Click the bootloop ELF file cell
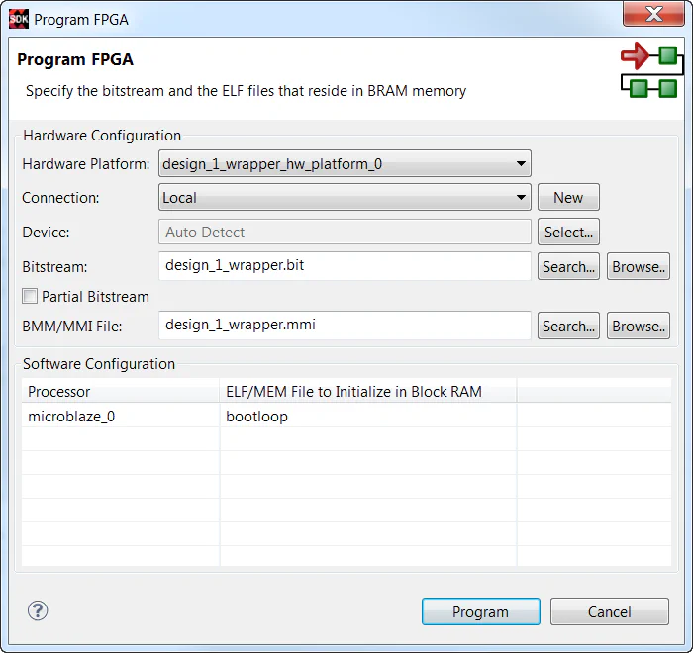Screen dimensions: 693x653 367,417
